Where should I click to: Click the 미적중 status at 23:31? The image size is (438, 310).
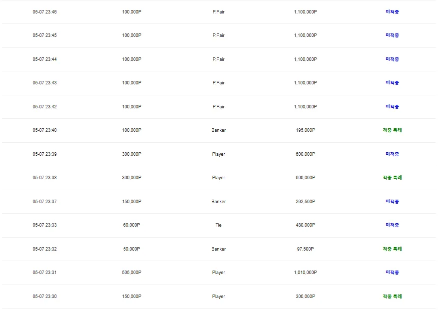[392, 273]
